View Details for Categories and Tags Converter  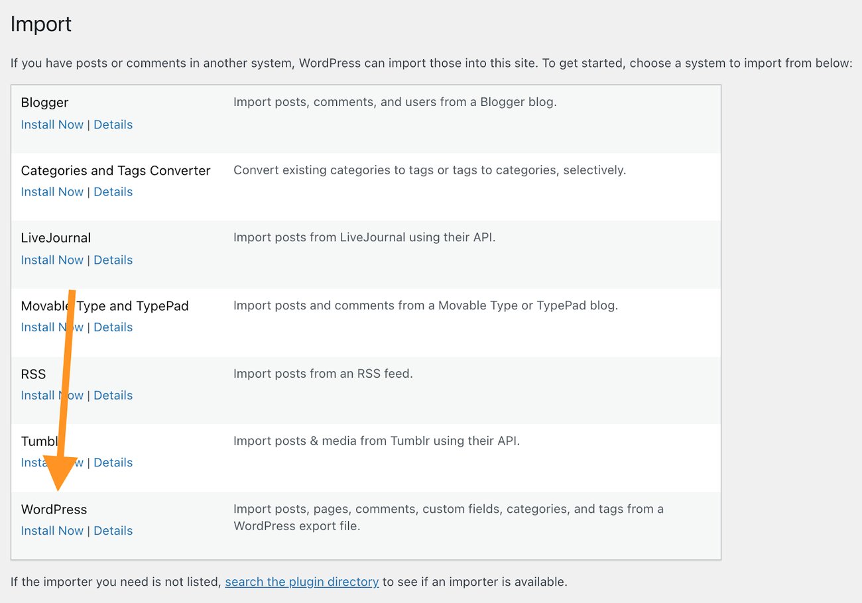pos(113,192)
